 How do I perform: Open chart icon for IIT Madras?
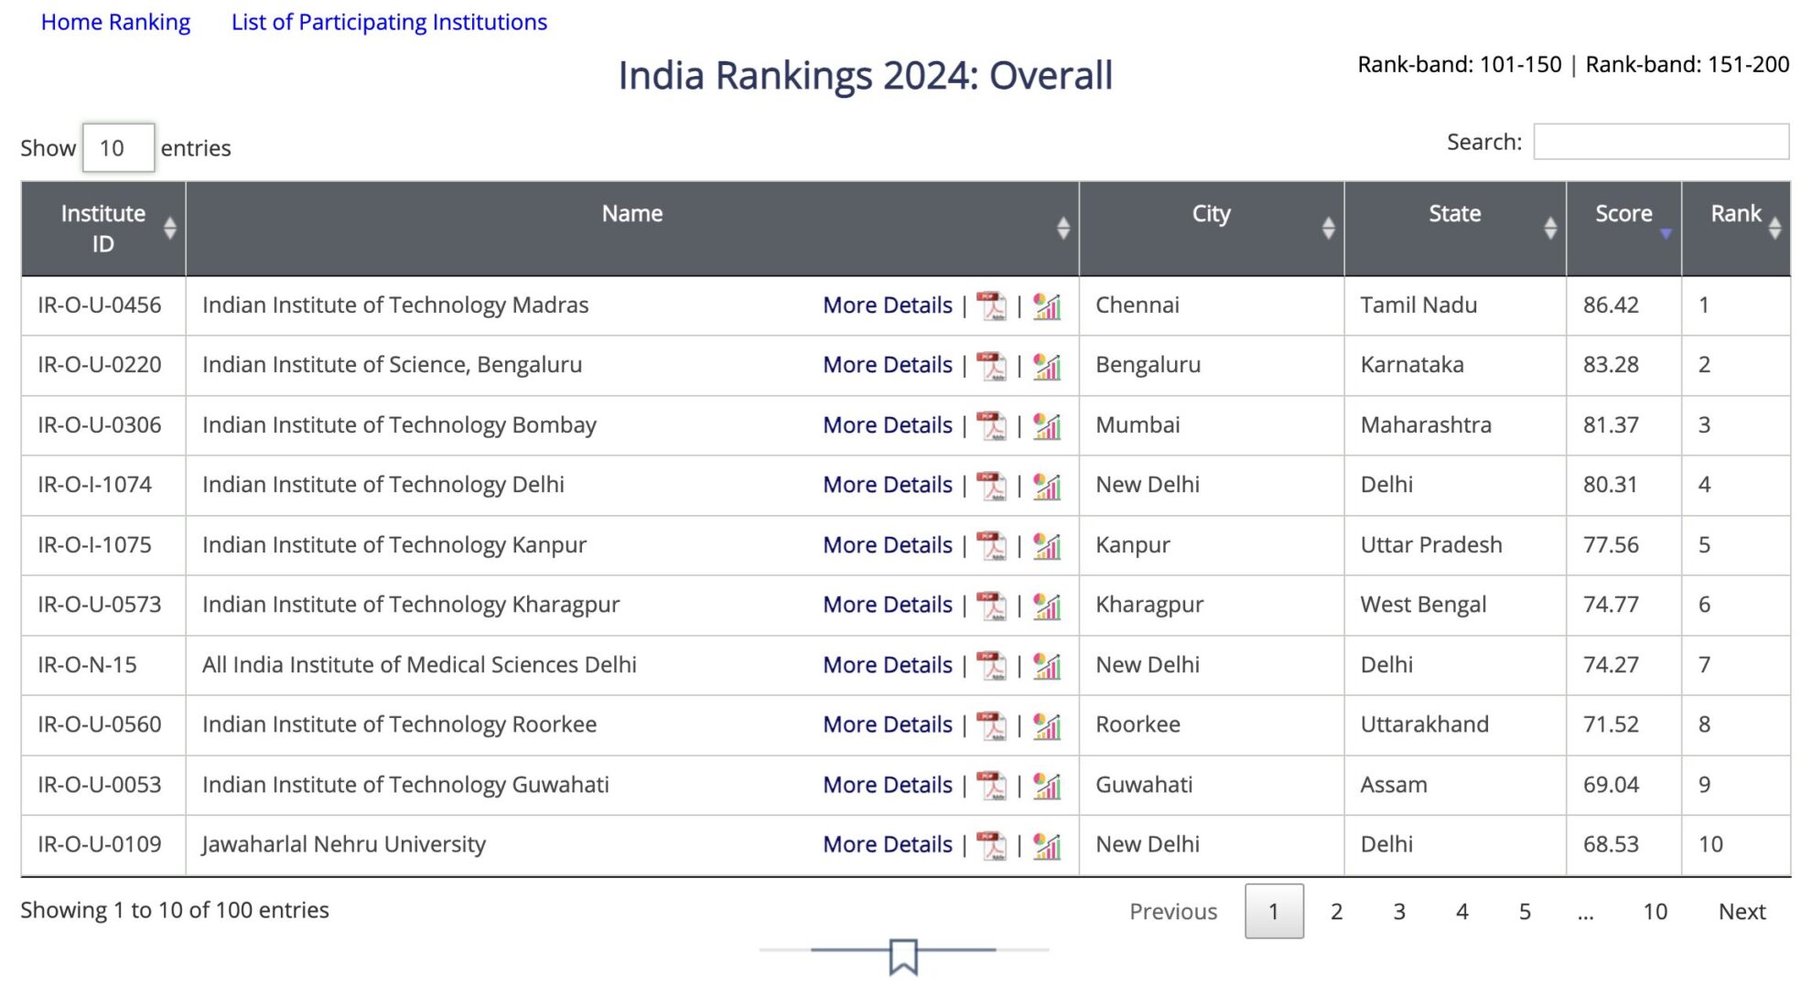tap(1047, 305)
